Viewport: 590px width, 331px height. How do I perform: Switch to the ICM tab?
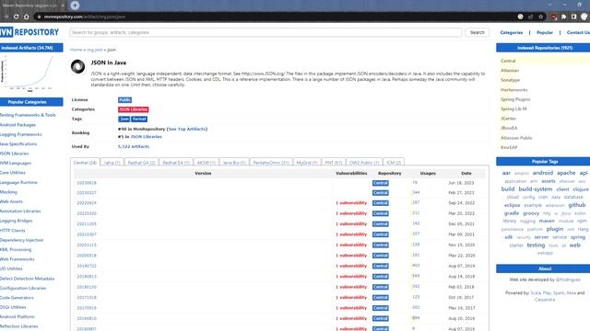coord(394,163)
